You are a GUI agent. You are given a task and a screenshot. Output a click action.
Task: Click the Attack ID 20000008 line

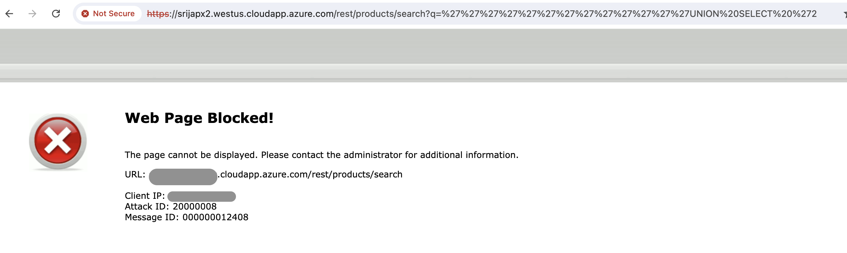click(171, 206)
